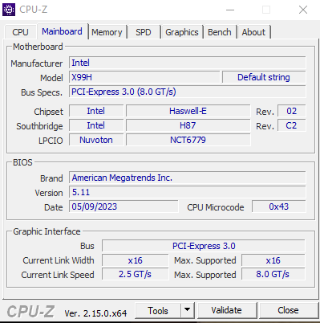Viewport: 320px width, 323px height.
Task: Minimize the CPU-Z window
Action: click(230, 10)
